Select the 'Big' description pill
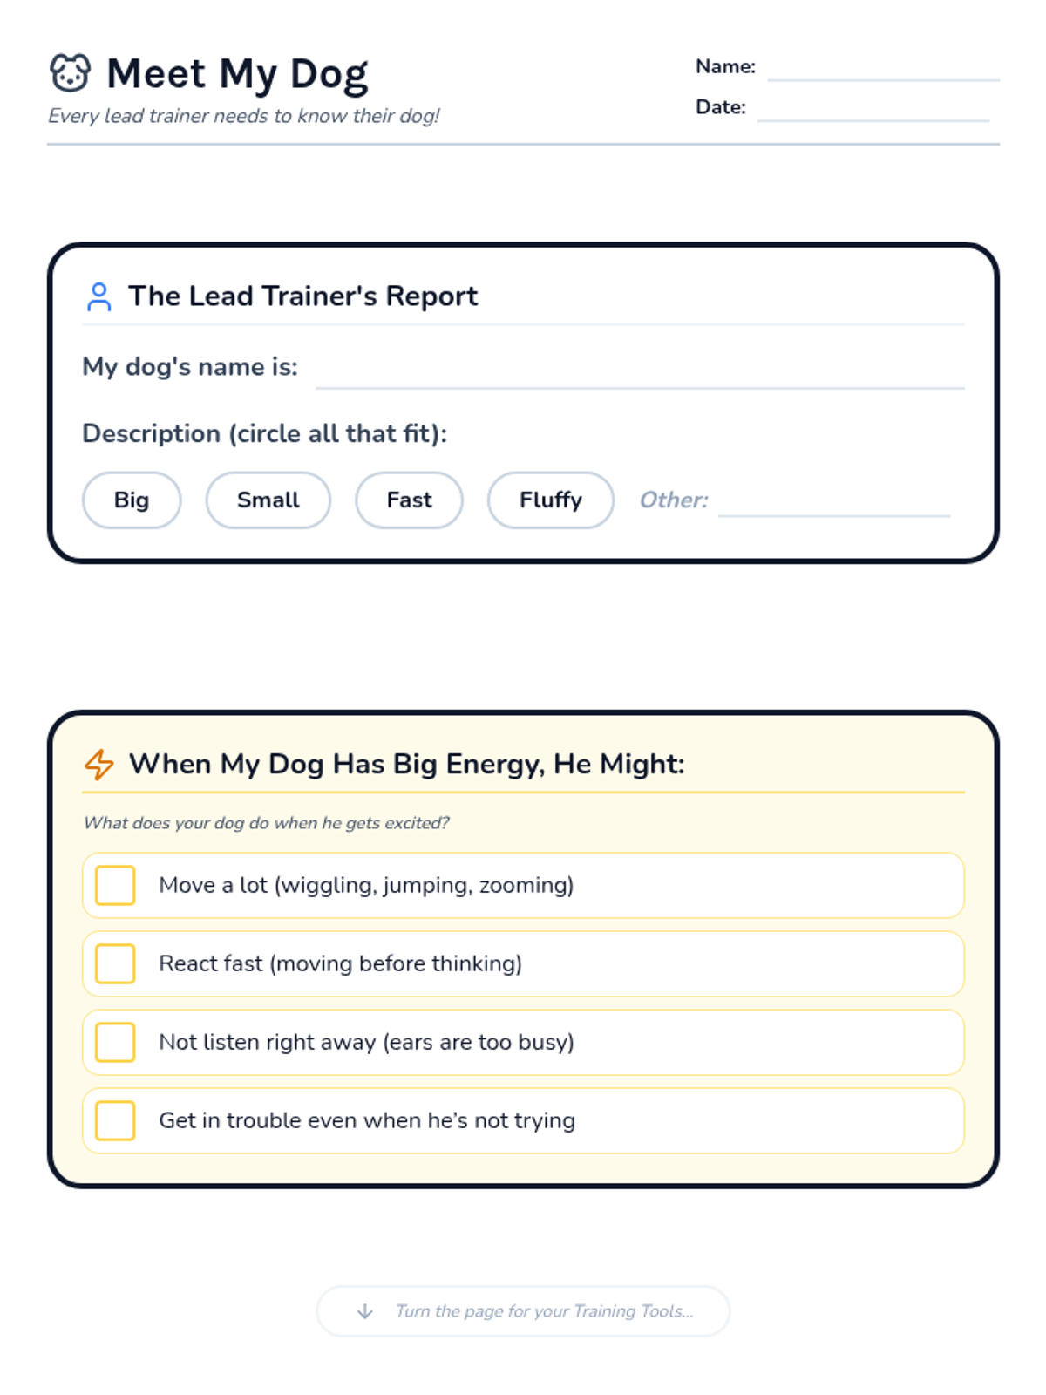Image resolution: width=1046 pixels, height=1395 pixels. click(132, 500)
